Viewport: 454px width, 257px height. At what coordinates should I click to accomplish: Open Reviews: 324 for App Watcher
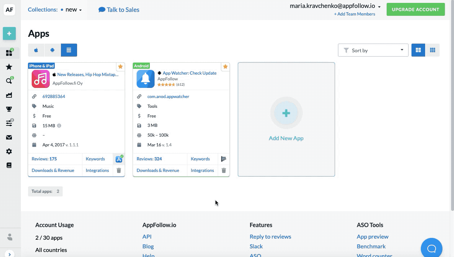(149, 159)
